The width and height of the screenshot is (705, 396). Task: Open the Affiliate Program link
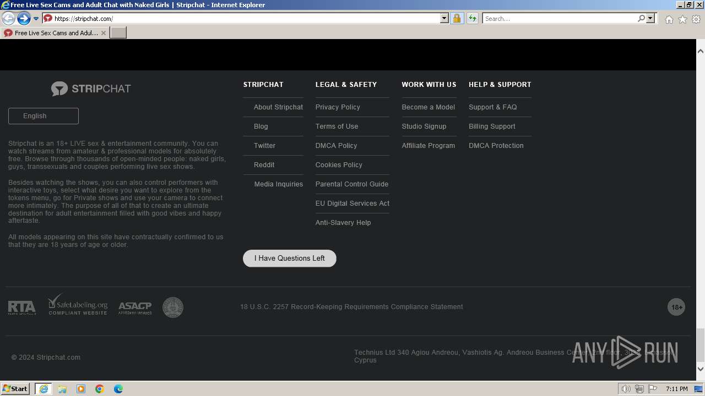429,146
